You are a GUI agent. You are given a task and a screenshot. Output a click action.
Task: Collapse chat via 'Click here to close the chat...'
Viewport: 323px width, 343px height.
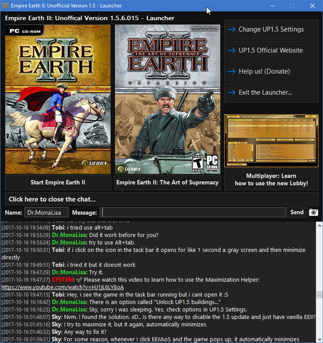161,199
